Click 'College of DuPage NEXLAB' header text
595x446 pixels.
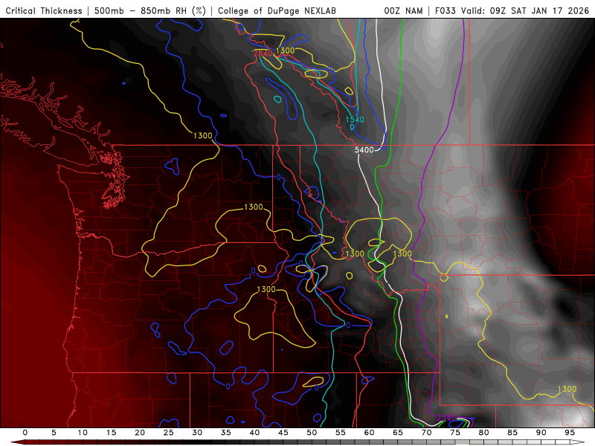coord(277,10)
